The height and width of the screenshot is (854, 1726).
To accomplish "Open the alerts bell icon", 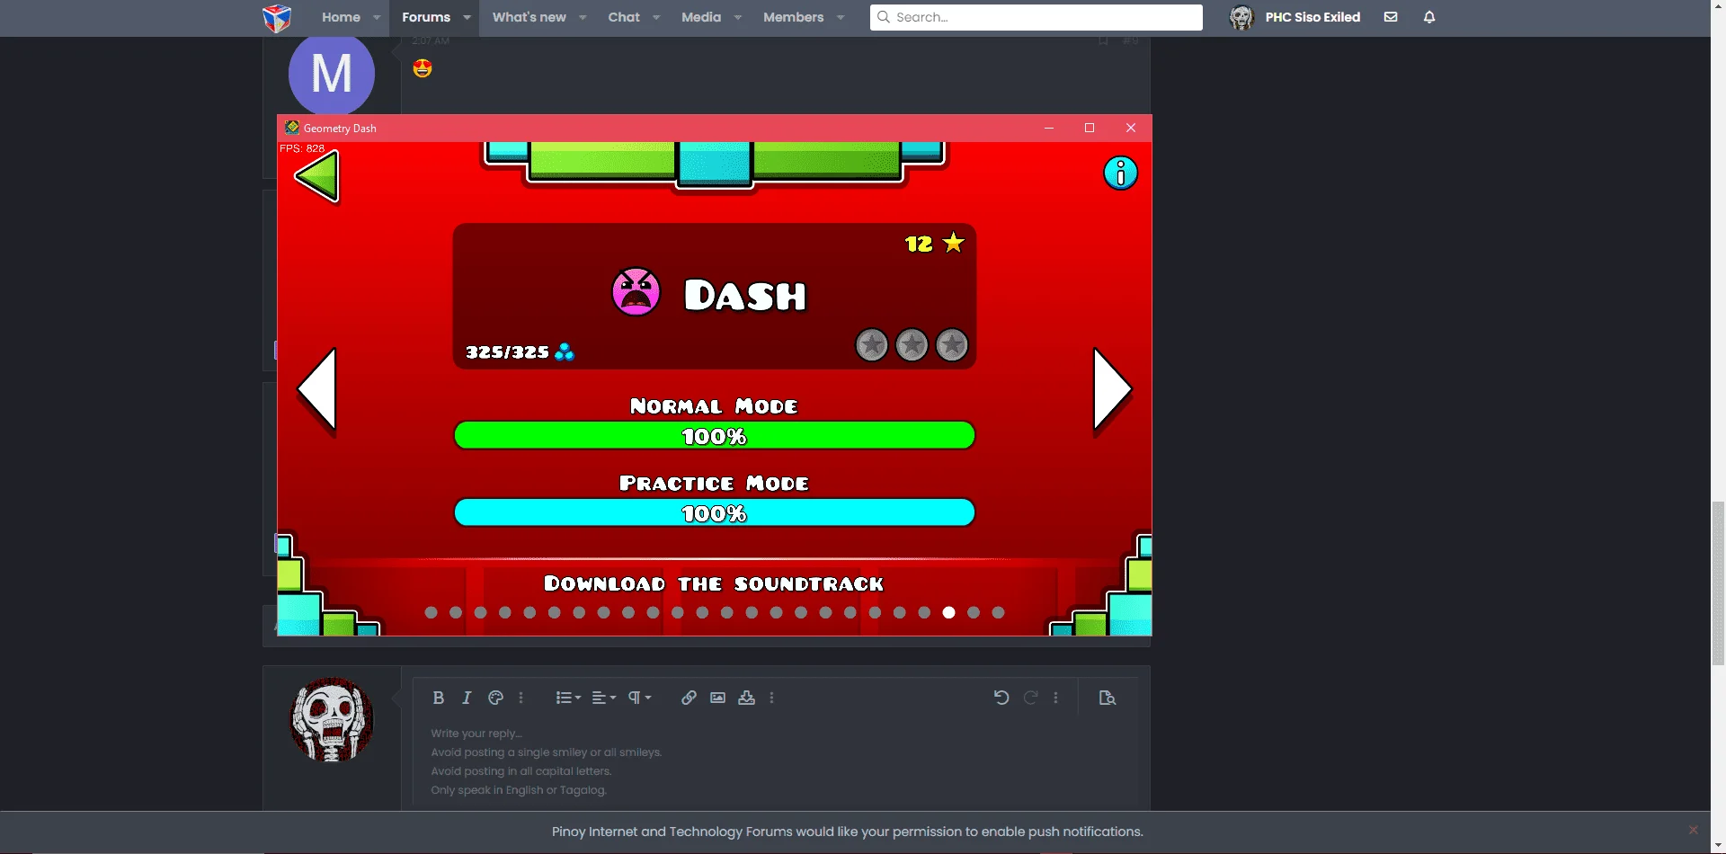I will pyautogui.click(x=1429, y=17).
